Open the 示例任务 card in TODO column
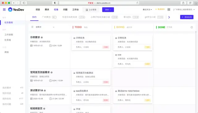 tap(91, 43)
